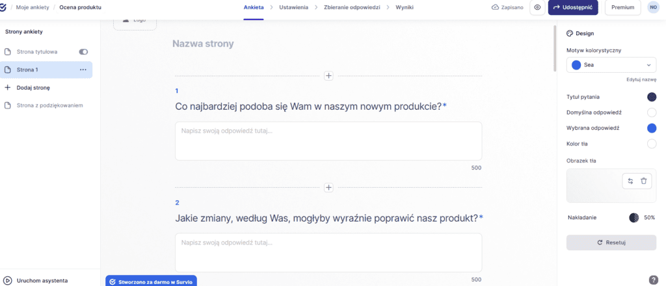Image resolution: width=666 pixels, height=286 pixels.
Task: Open help question mark icon
Action: click(x=653, y=280)
